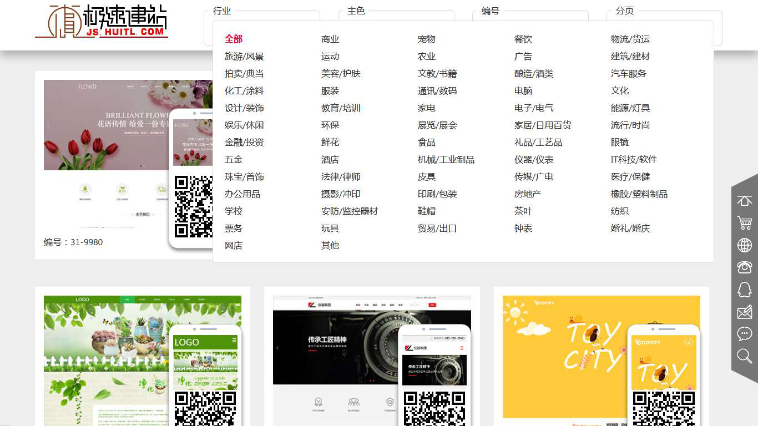Image resolution: width=758 pixels, height=426 pixels.
Task: Choose 广告 industry option
Action: tap(523, 57)
